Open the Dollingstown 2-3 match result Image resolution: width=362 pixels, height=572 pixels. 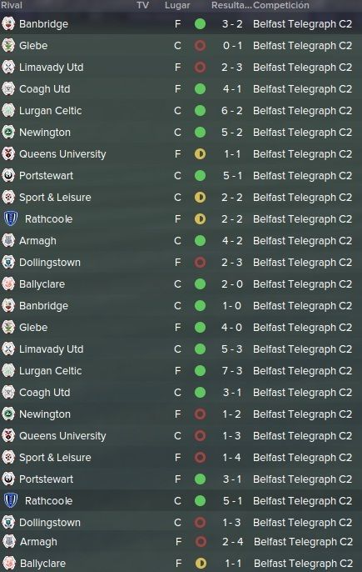tap(232, 263)
